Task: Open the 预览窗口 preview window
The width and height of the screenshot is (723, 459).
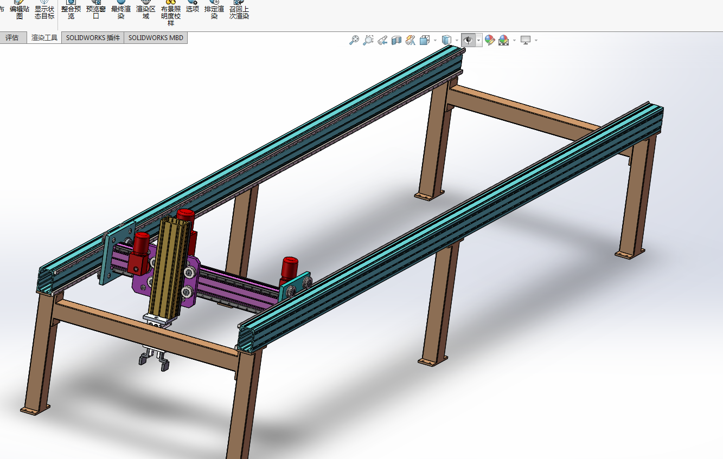Action: tap(96, 9)
